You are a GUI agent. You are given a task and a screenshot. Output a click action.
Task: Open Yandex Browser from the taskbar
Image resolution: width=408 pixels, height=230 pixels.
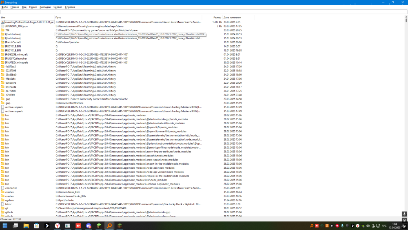click(x=57, y=226)
